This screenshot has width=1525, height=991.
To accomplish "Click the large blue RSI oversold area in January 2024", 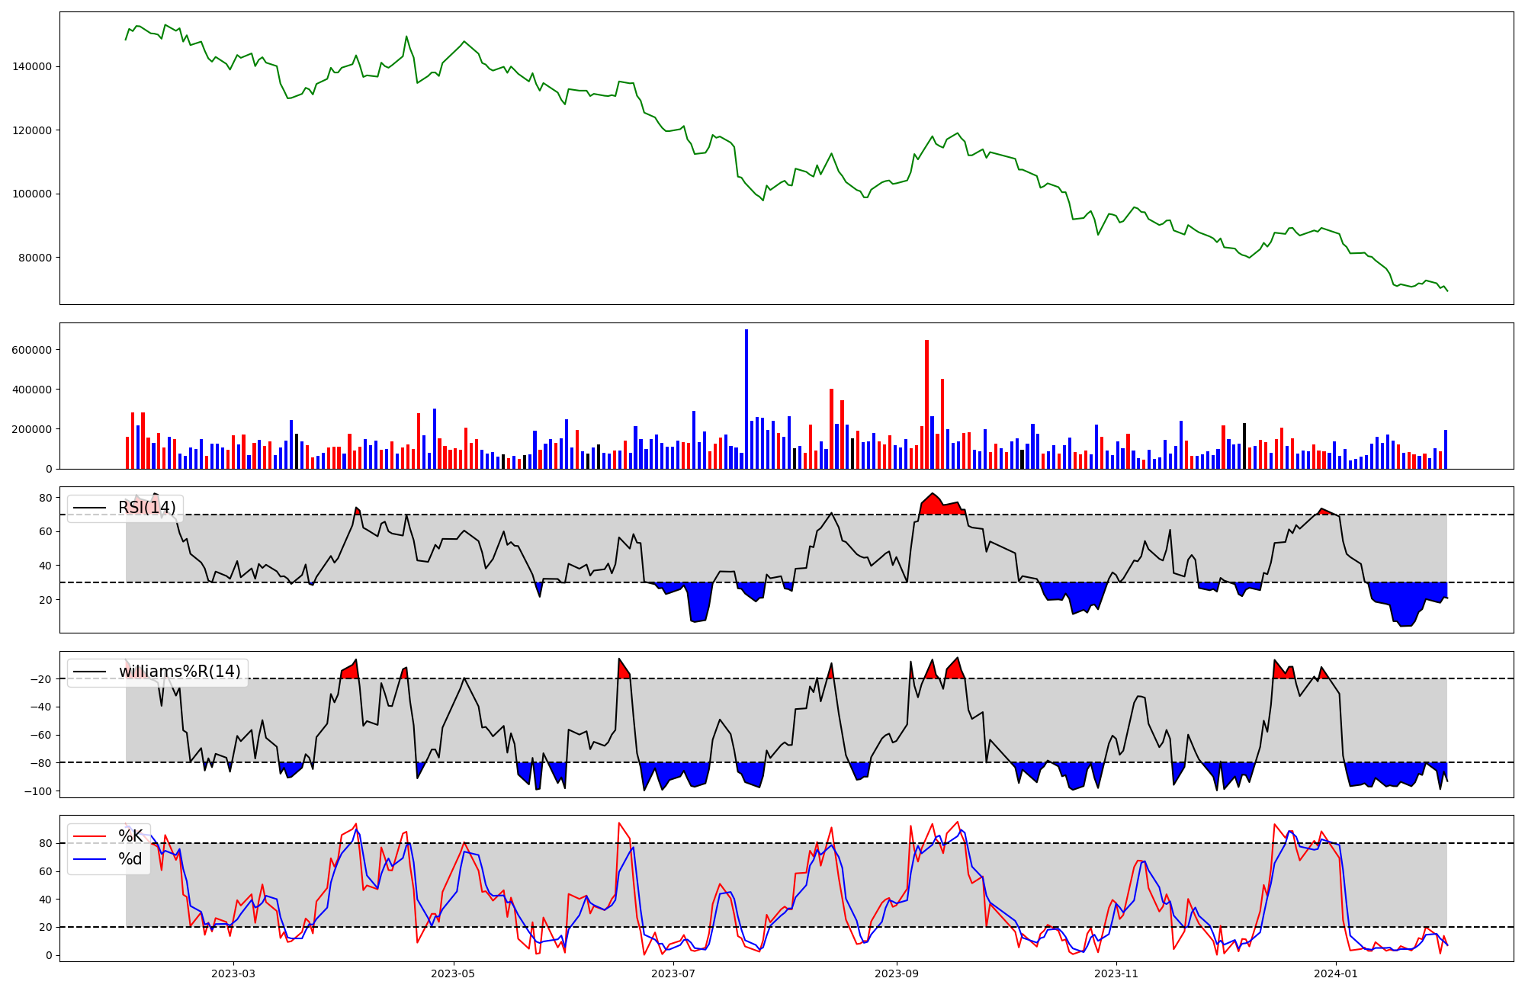I will click(1403, 602).
